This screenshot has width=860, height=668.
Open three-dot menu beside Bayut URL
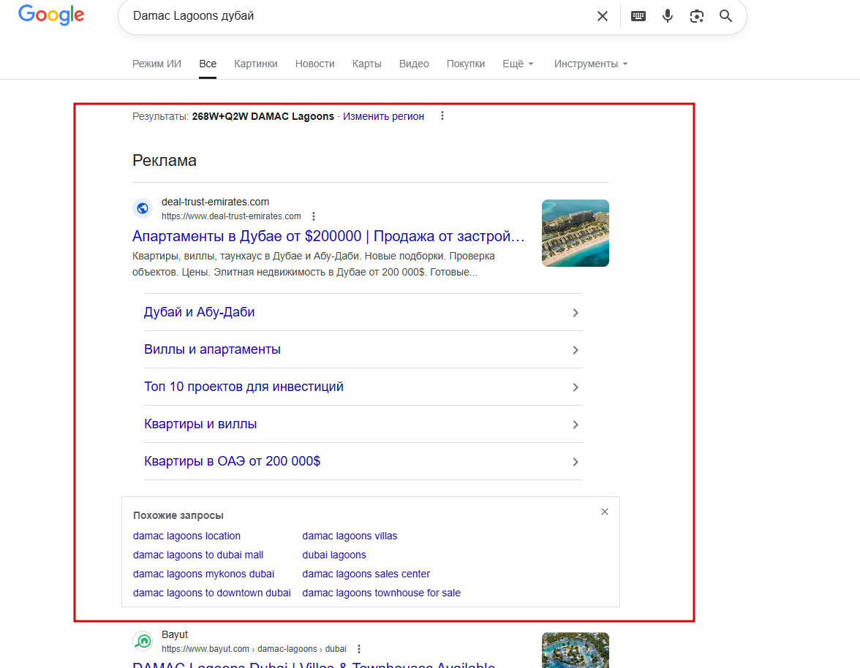358,649
